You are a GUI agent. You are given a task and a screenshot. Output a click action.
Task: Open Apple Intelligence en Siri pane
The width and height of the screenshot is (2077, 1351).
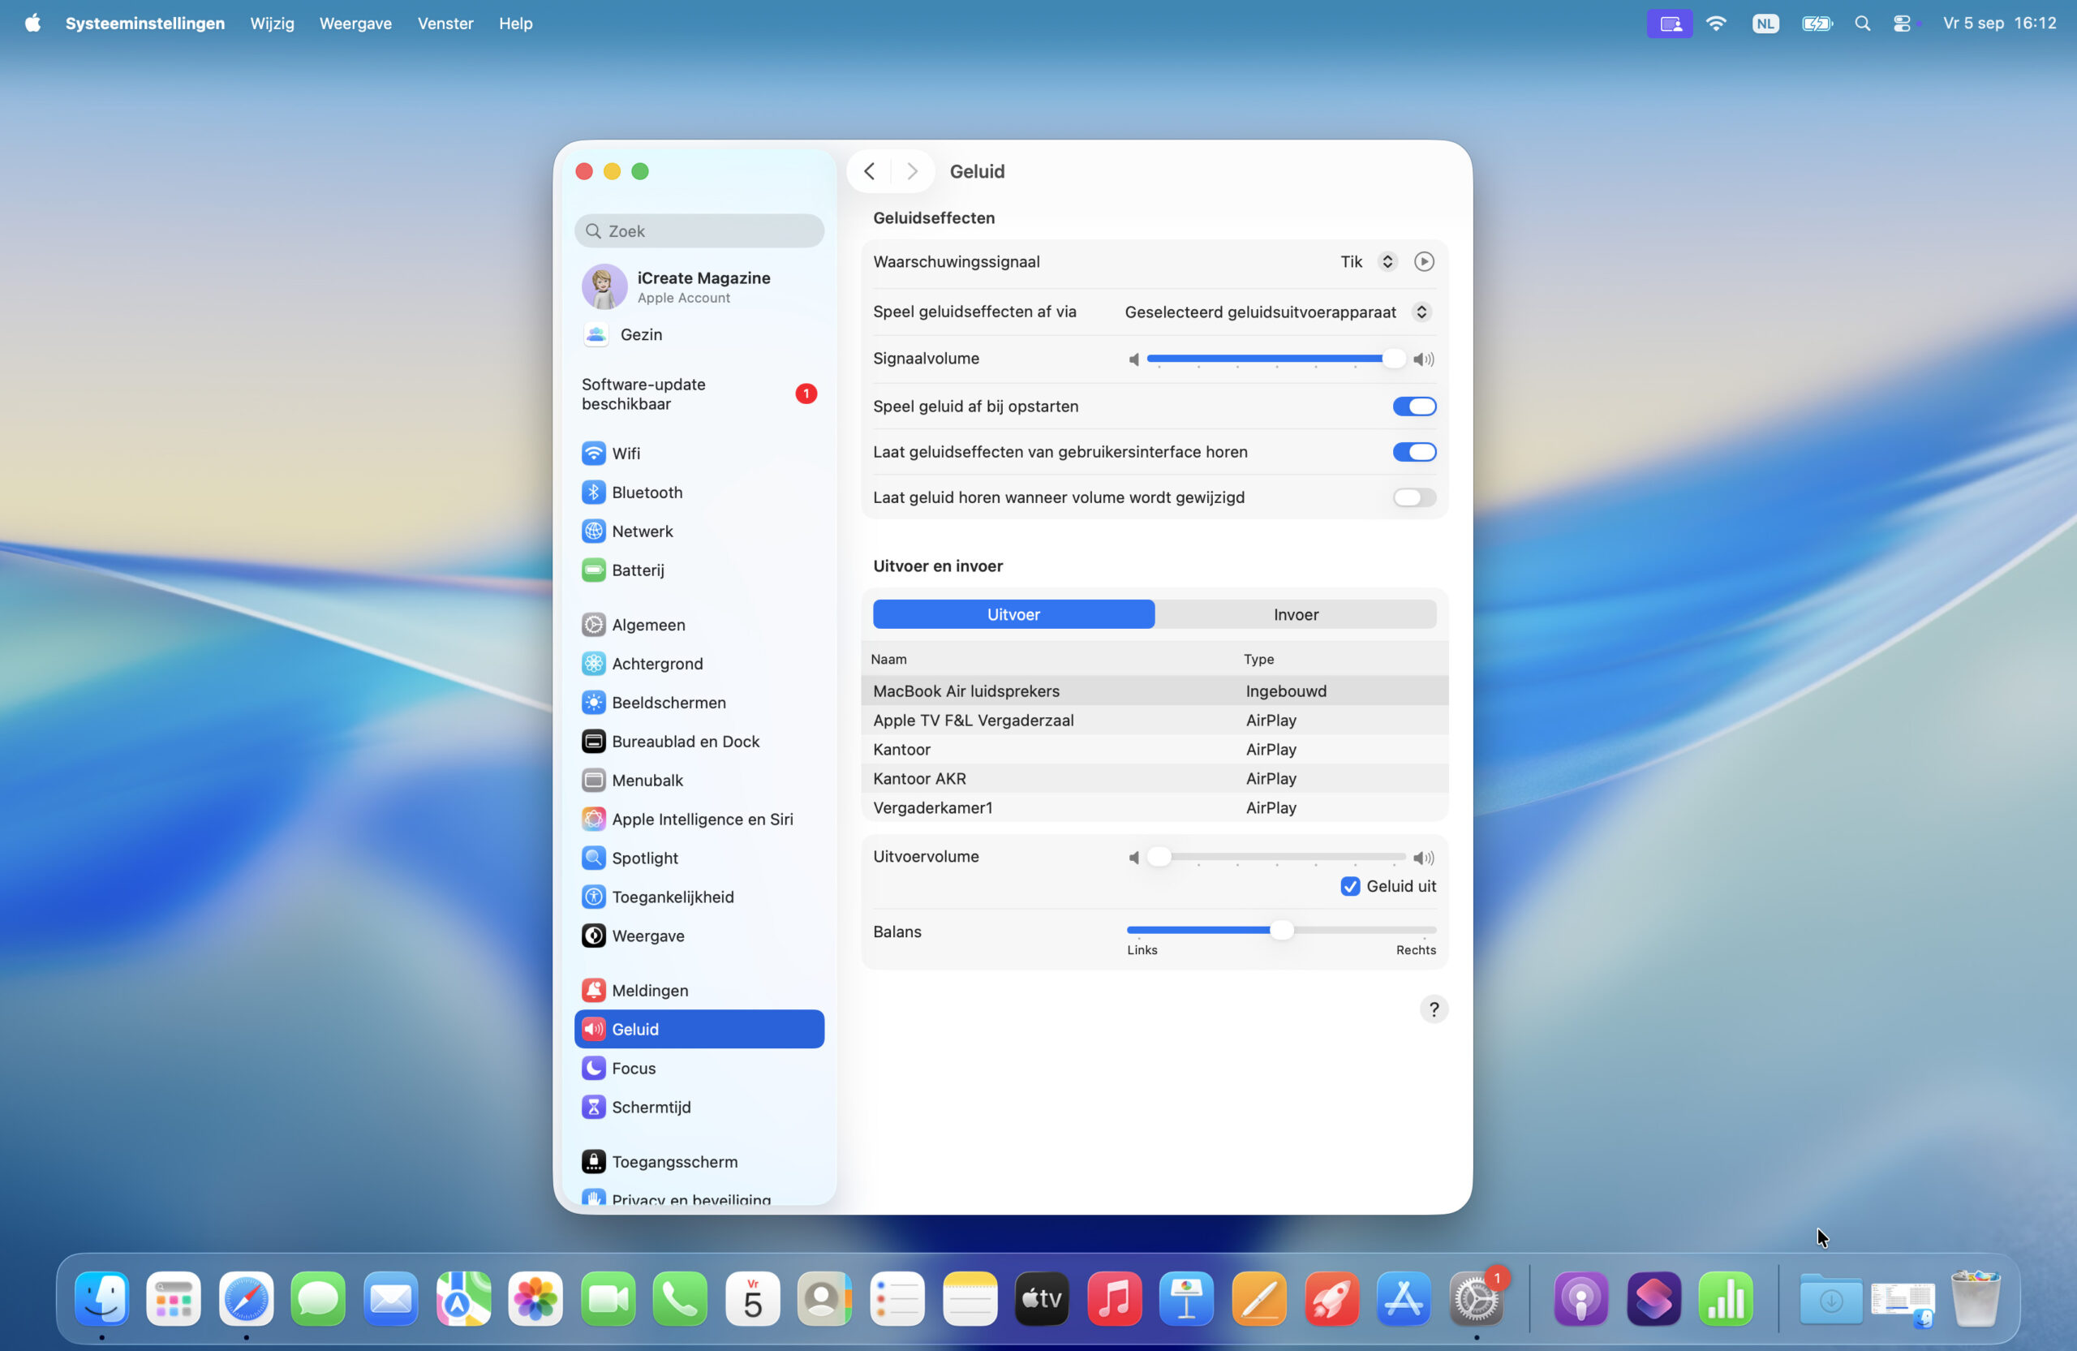tap(701, 819)
